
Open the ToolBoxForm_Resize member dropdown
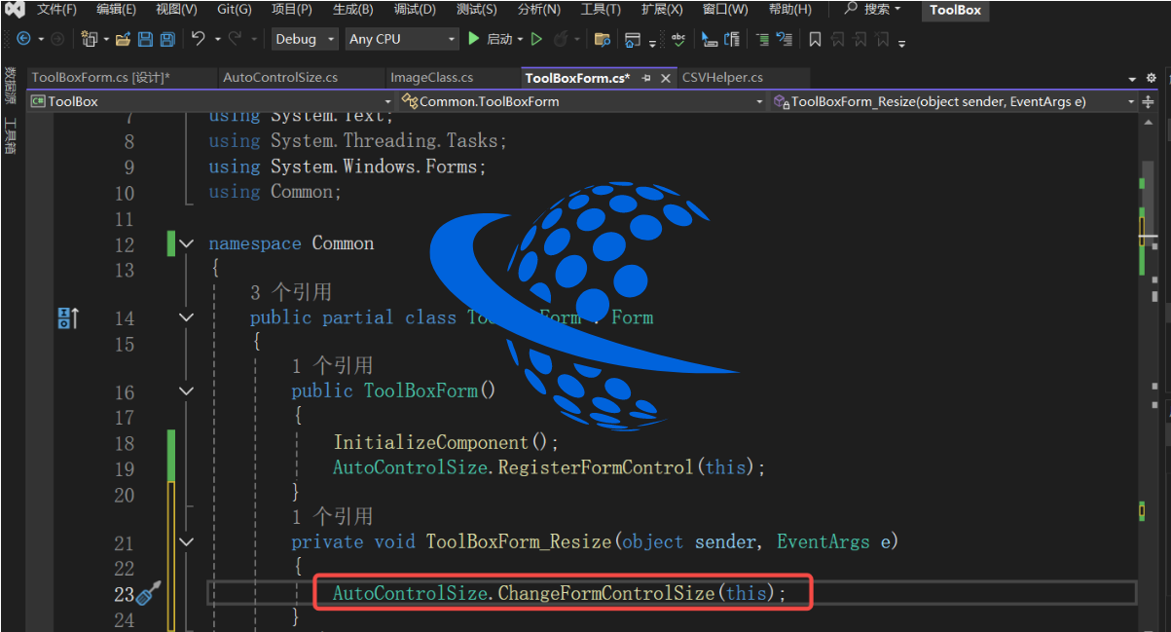click(954, 101)
